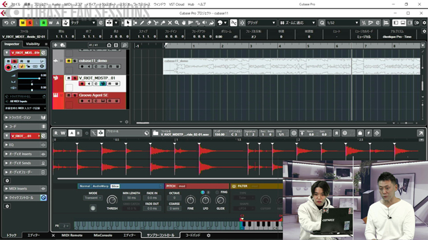Mute the Groove Agent SE track
Image resolution: width=428 pixels, height=240 pixels.
(69, 95)
